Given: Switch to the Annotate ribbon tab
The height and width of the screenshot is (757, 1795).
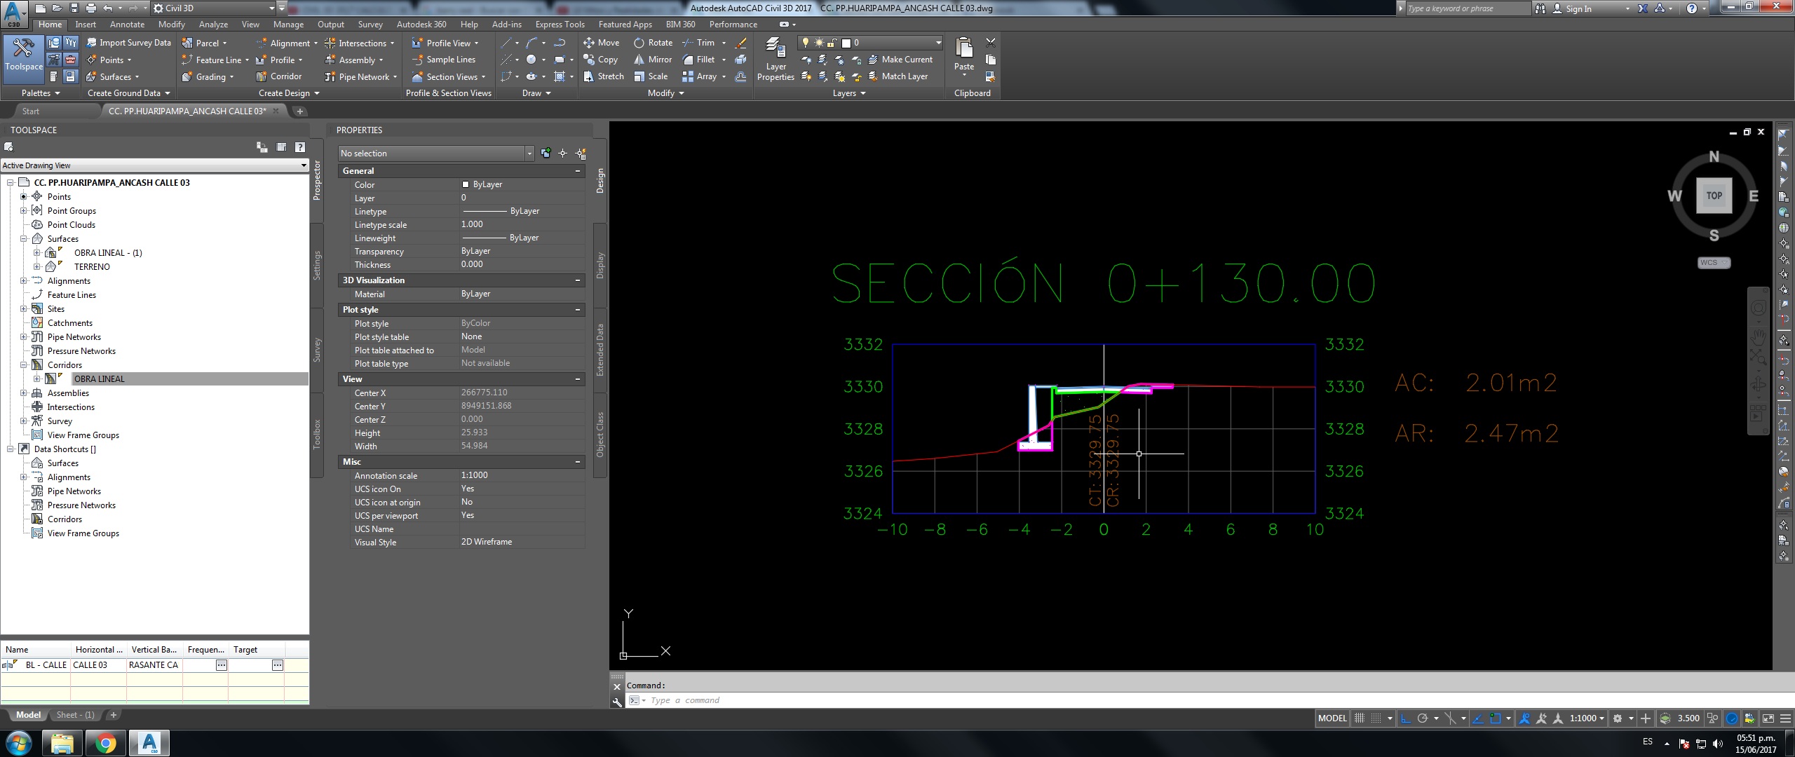Looking at the screenshot, I should pos(128,24).
